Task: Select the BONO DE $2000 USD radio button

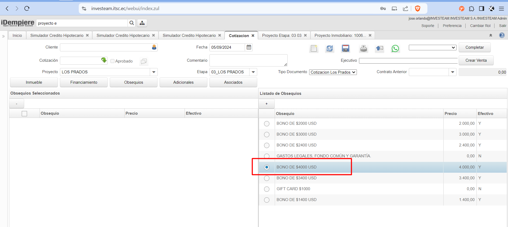Action: click(x=267, y=124)
